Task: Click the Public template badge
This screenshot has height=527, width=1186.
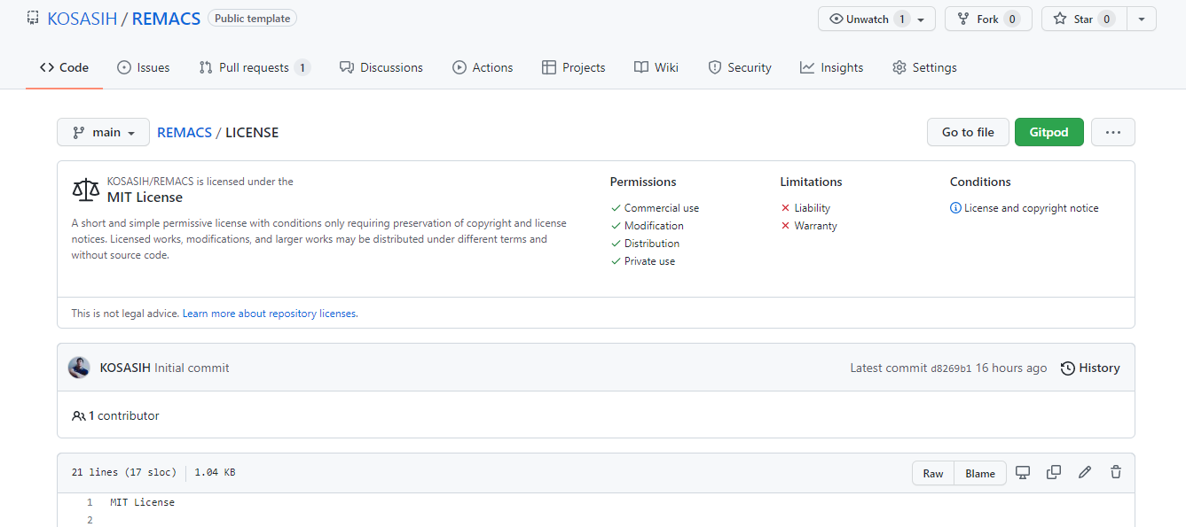Action: click(252, 18)
